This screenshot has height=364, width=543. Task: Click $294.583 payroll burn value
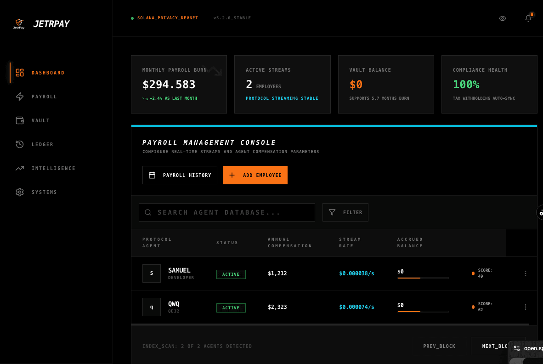click(169, 84)
